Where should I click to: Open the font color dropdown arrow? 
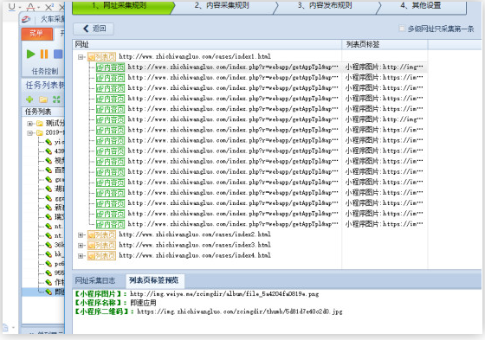39,7
